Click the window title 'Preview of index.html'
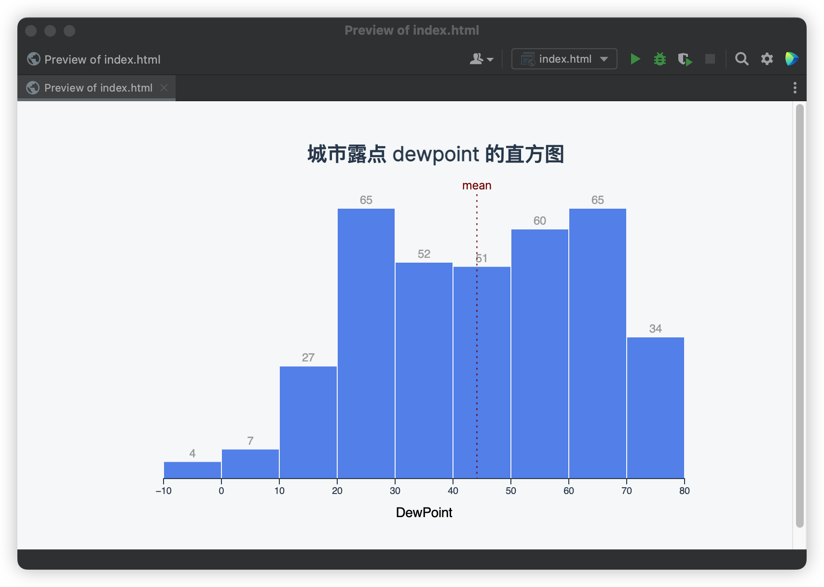This screenshot has height=587, width=824. pos(412,30)
